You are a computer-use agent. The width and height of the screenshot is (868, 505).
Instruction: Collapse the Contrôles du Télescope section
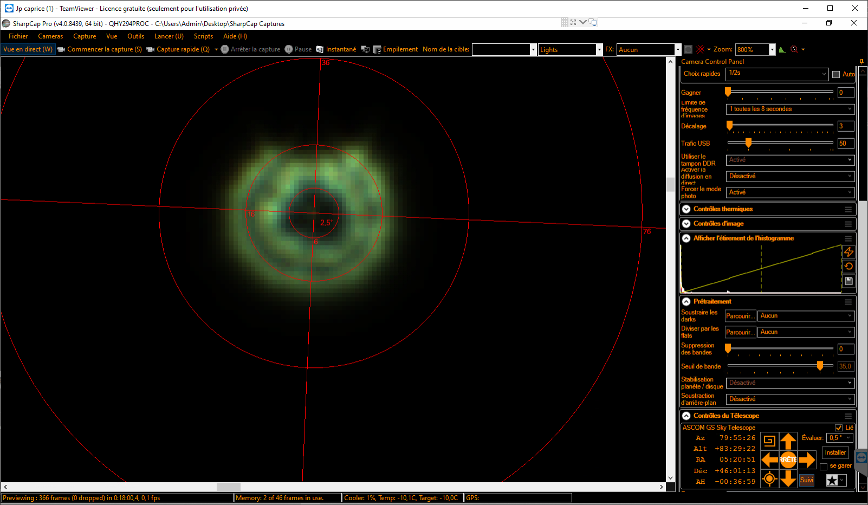686,416
